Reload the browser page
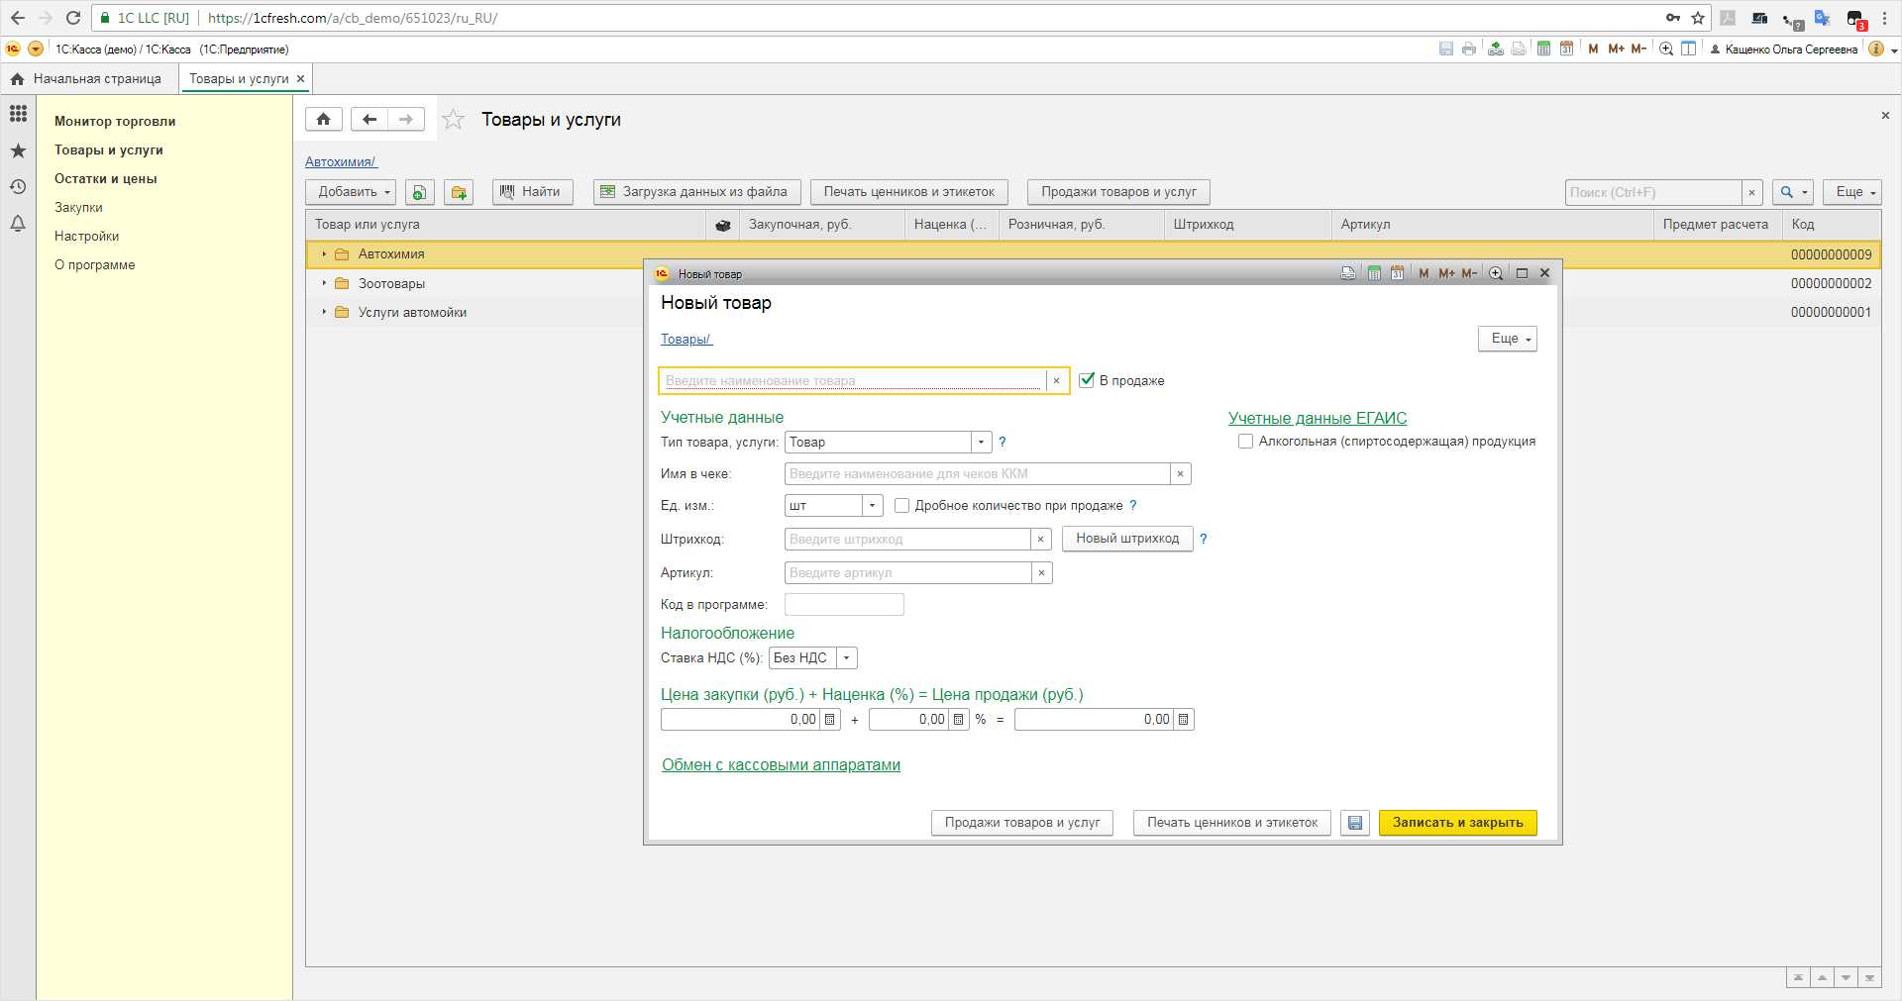The image size is (1902, 1001). [x=73, y=18]
